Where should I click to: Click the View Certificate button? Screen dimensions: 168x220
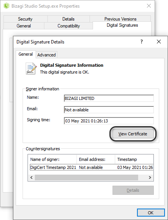tap(133, 134)
